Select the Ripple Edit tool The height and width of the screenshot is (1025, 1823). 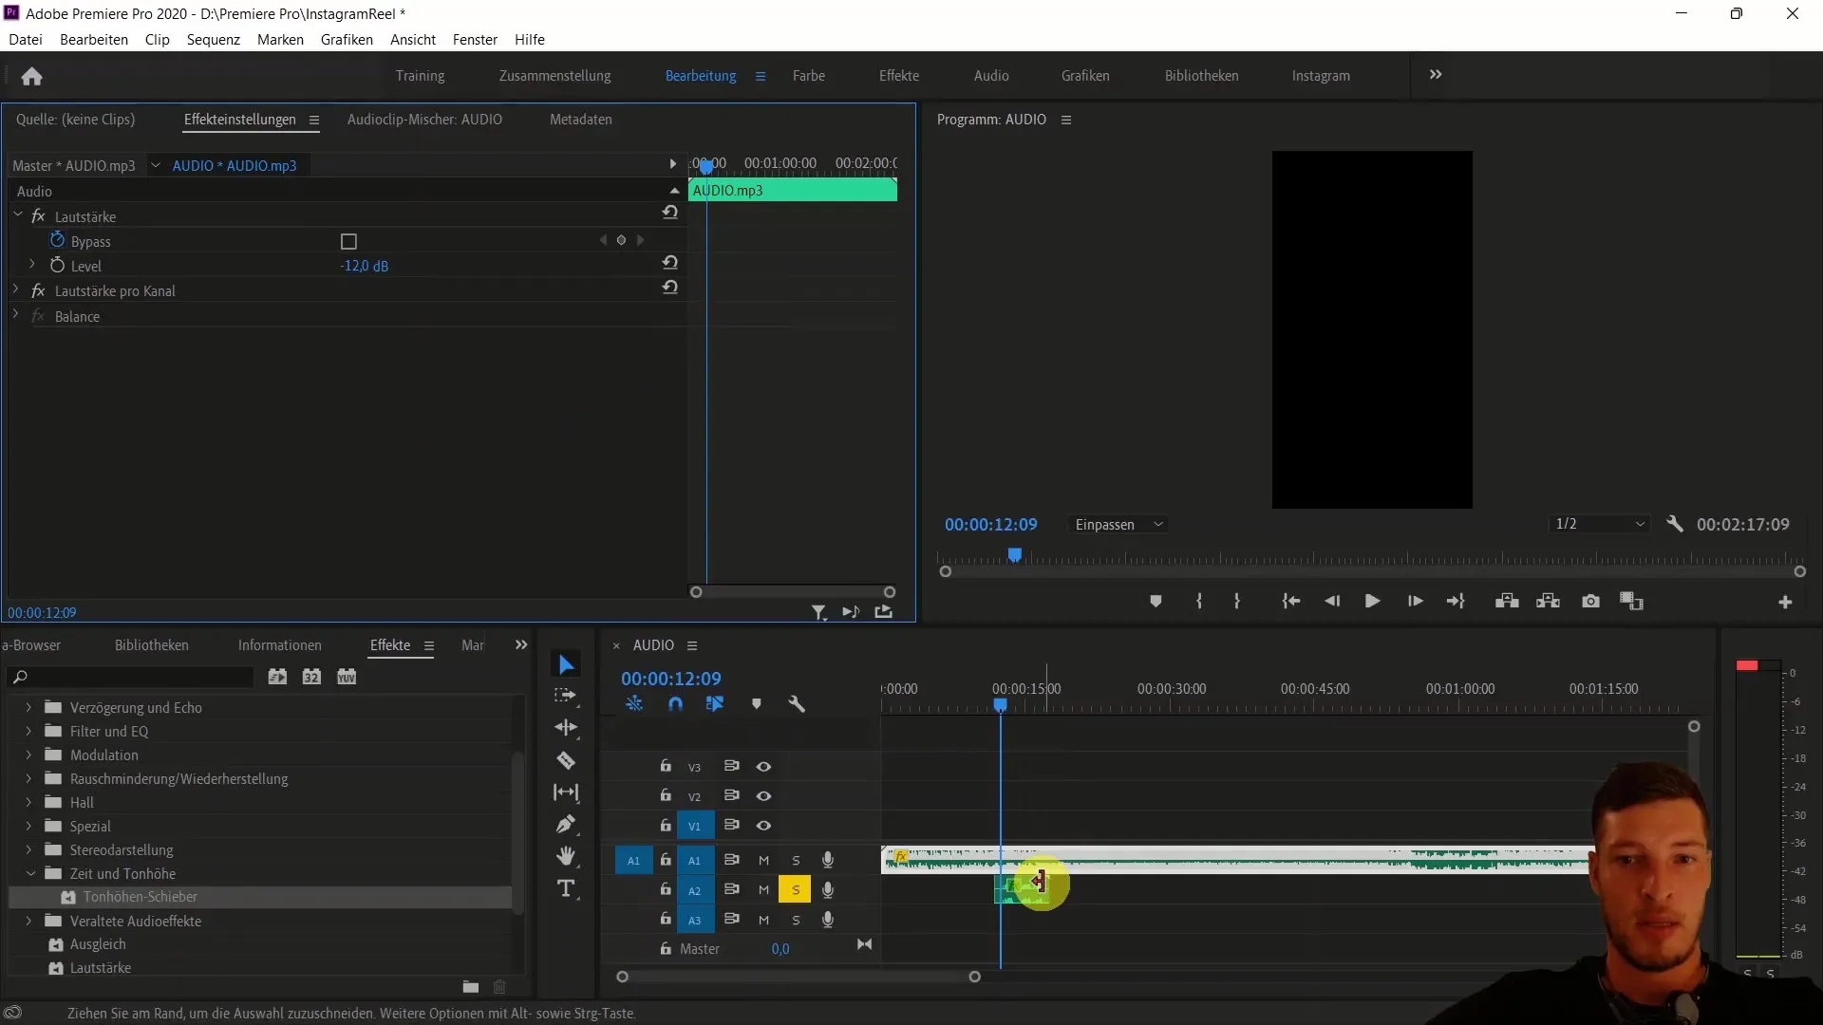click(566, 728)
